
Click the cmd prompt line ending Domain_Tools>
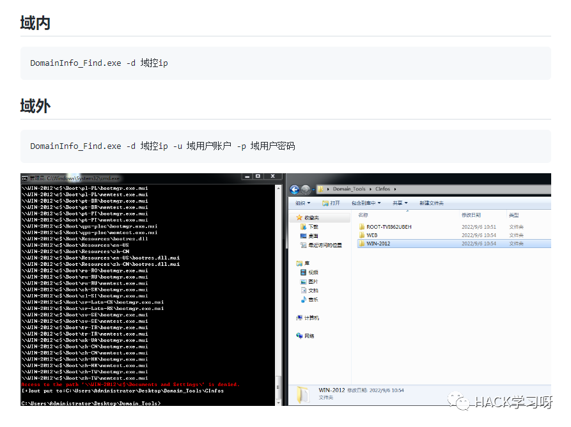click(x=91, y=403)
